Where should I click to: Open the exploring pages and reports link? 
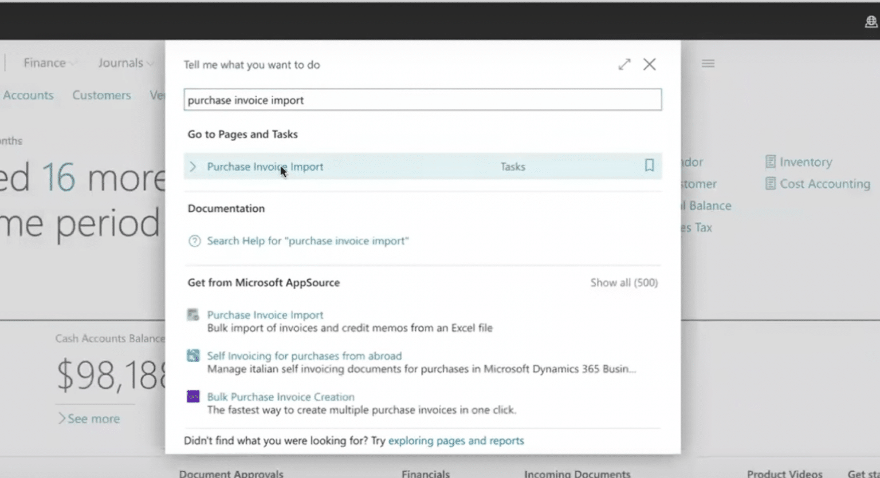[455, 440]
